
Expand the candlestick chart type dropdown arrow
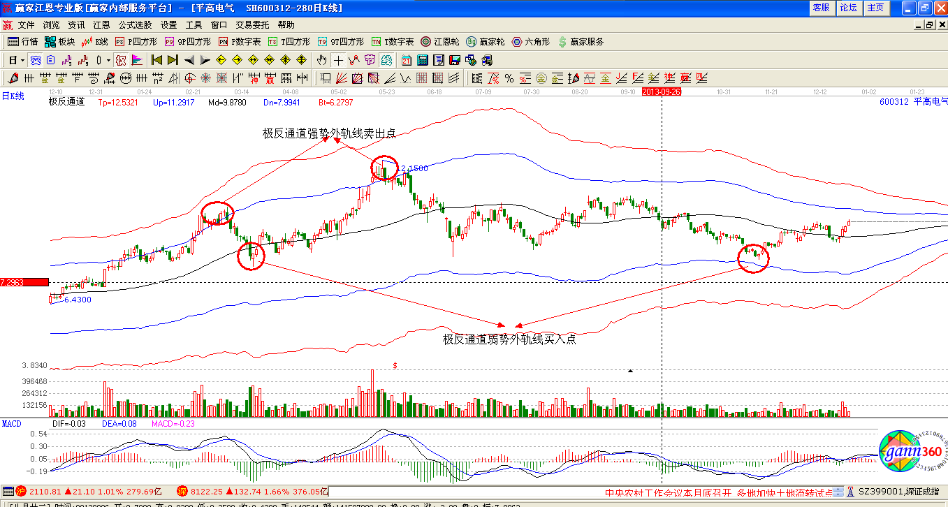107,60
